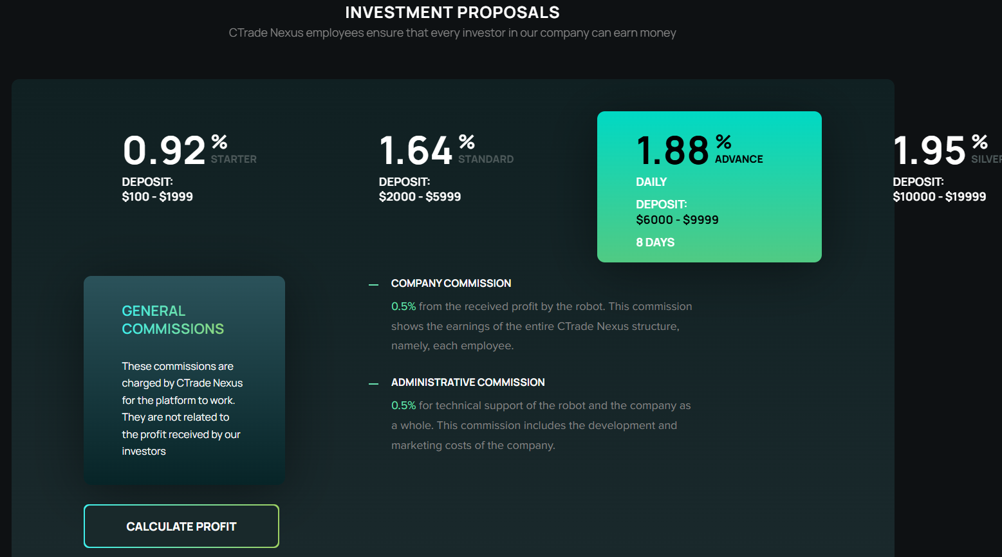Click the Starter deposit range $100 - $1999
1002x557 pixels.
click(x=158, y=197)
